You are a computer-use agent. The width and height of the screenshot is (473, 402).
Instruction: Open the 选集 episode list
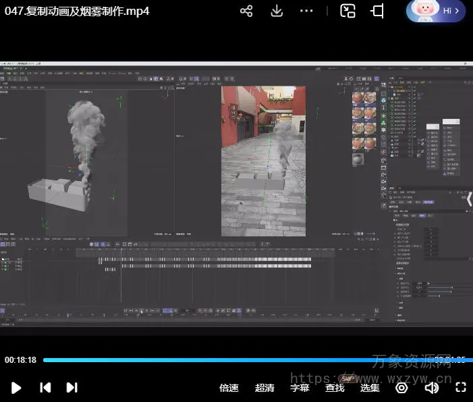click(x=369, y=388)
